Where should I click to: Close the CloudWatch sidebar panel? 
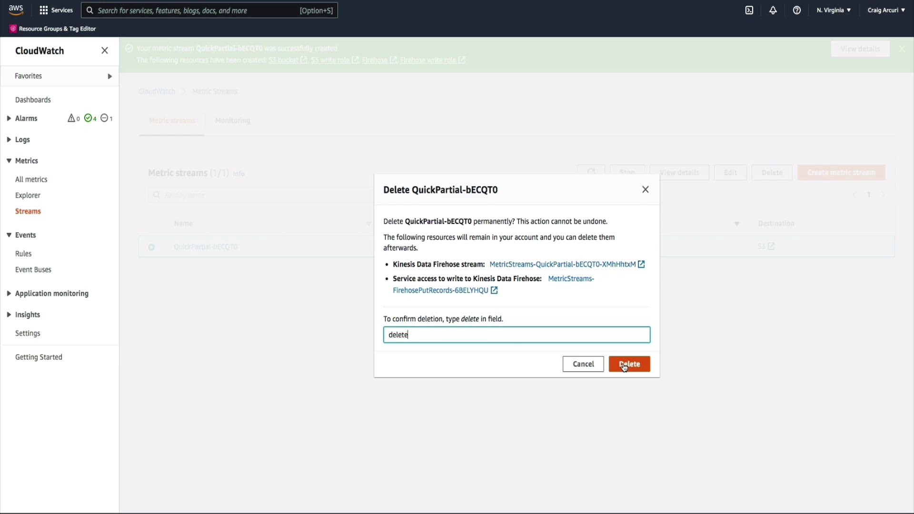(105, 50)
